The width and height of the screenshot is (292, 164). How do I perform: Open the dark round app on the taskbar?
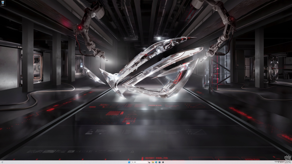click(163, 162)
